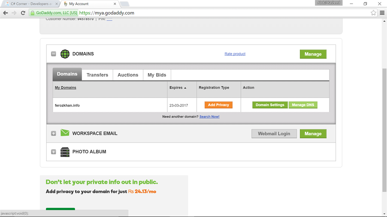Collapse the Domains section
Image resolution: width=387 pixels, height=217 pixels.
(54, 54)
